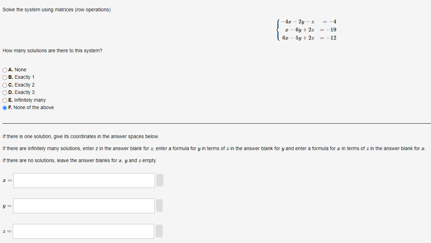The height and width of the screenshot is (243, 431).
Task: Select radio option E. Infinitely many
Action: tap(5, 100)
